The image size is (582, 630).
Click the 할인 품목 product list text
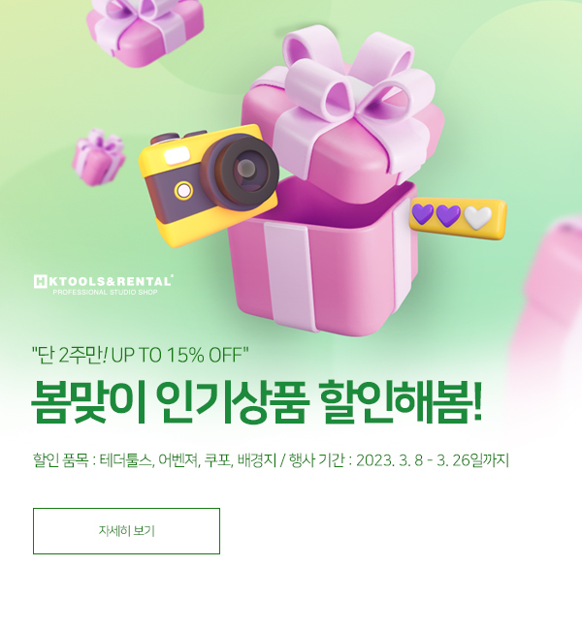[x=155, y=460]
